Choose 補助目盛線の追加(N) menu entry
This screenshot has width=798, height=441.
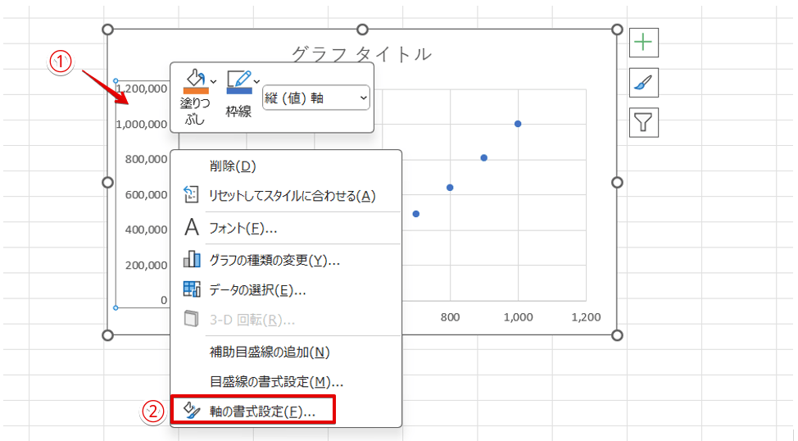[x=286, y=352]
